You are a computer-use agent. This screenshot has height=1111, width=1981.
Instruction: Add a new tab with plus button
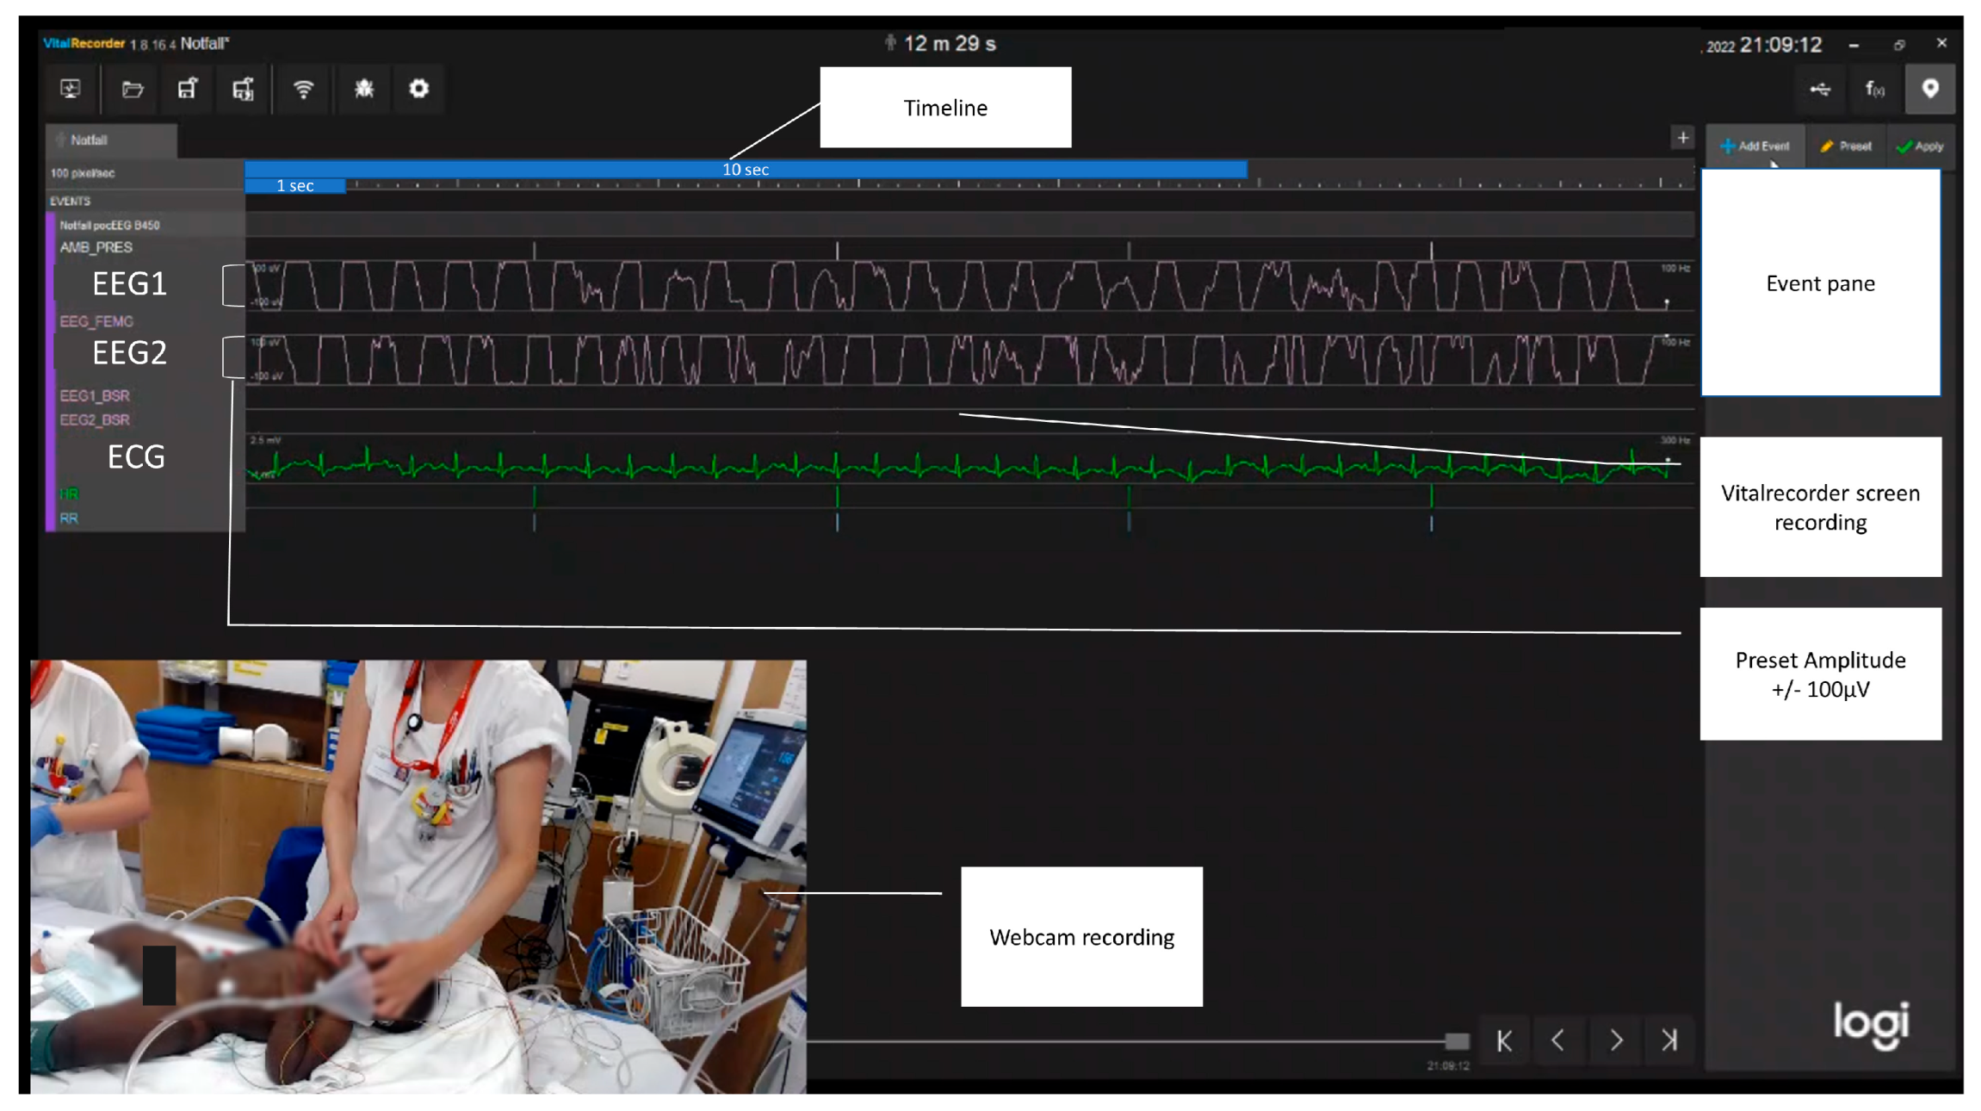tap(1682, 138)
